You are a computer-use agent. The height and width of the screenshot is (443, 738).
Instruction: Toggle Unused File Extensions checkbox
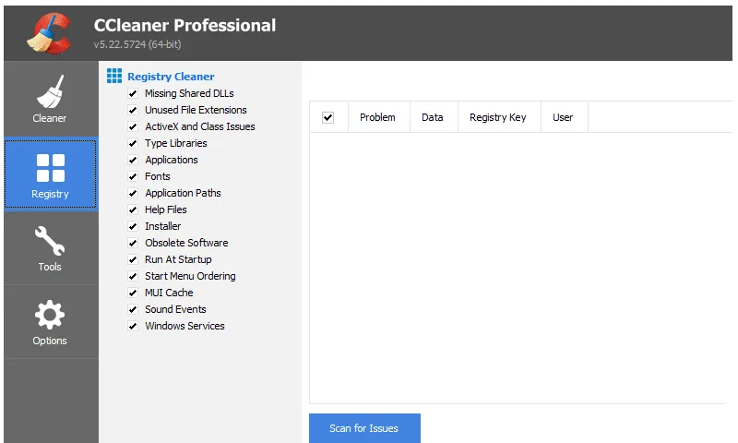133,110
